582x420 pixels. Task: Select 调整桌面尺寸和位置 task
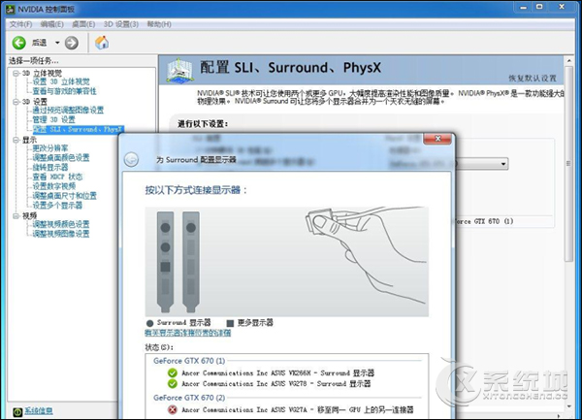pos(64,196)
